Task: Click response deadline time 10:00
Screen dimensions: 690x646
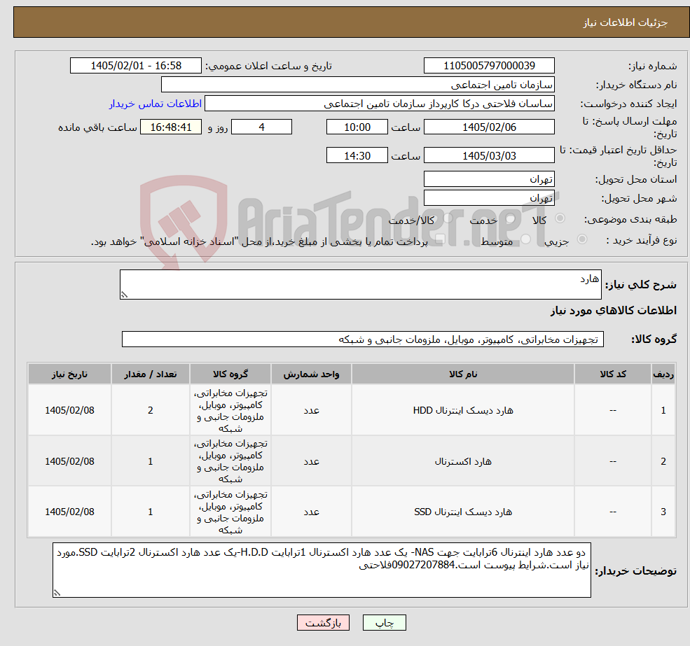Action: point(357,127)
